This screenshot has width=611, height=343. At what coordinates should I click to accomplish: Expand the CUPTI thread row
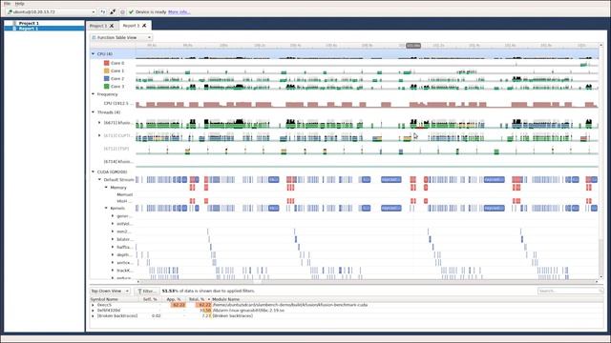pos(99,135)
